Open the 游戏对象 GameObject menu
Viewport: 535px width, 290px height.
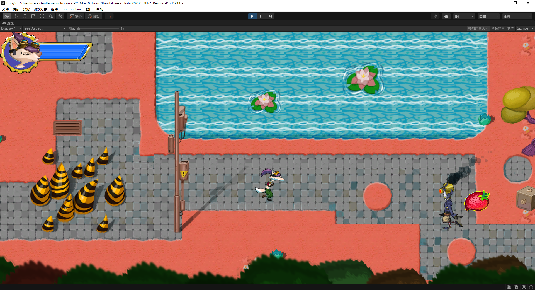click(x=40, y=9)
